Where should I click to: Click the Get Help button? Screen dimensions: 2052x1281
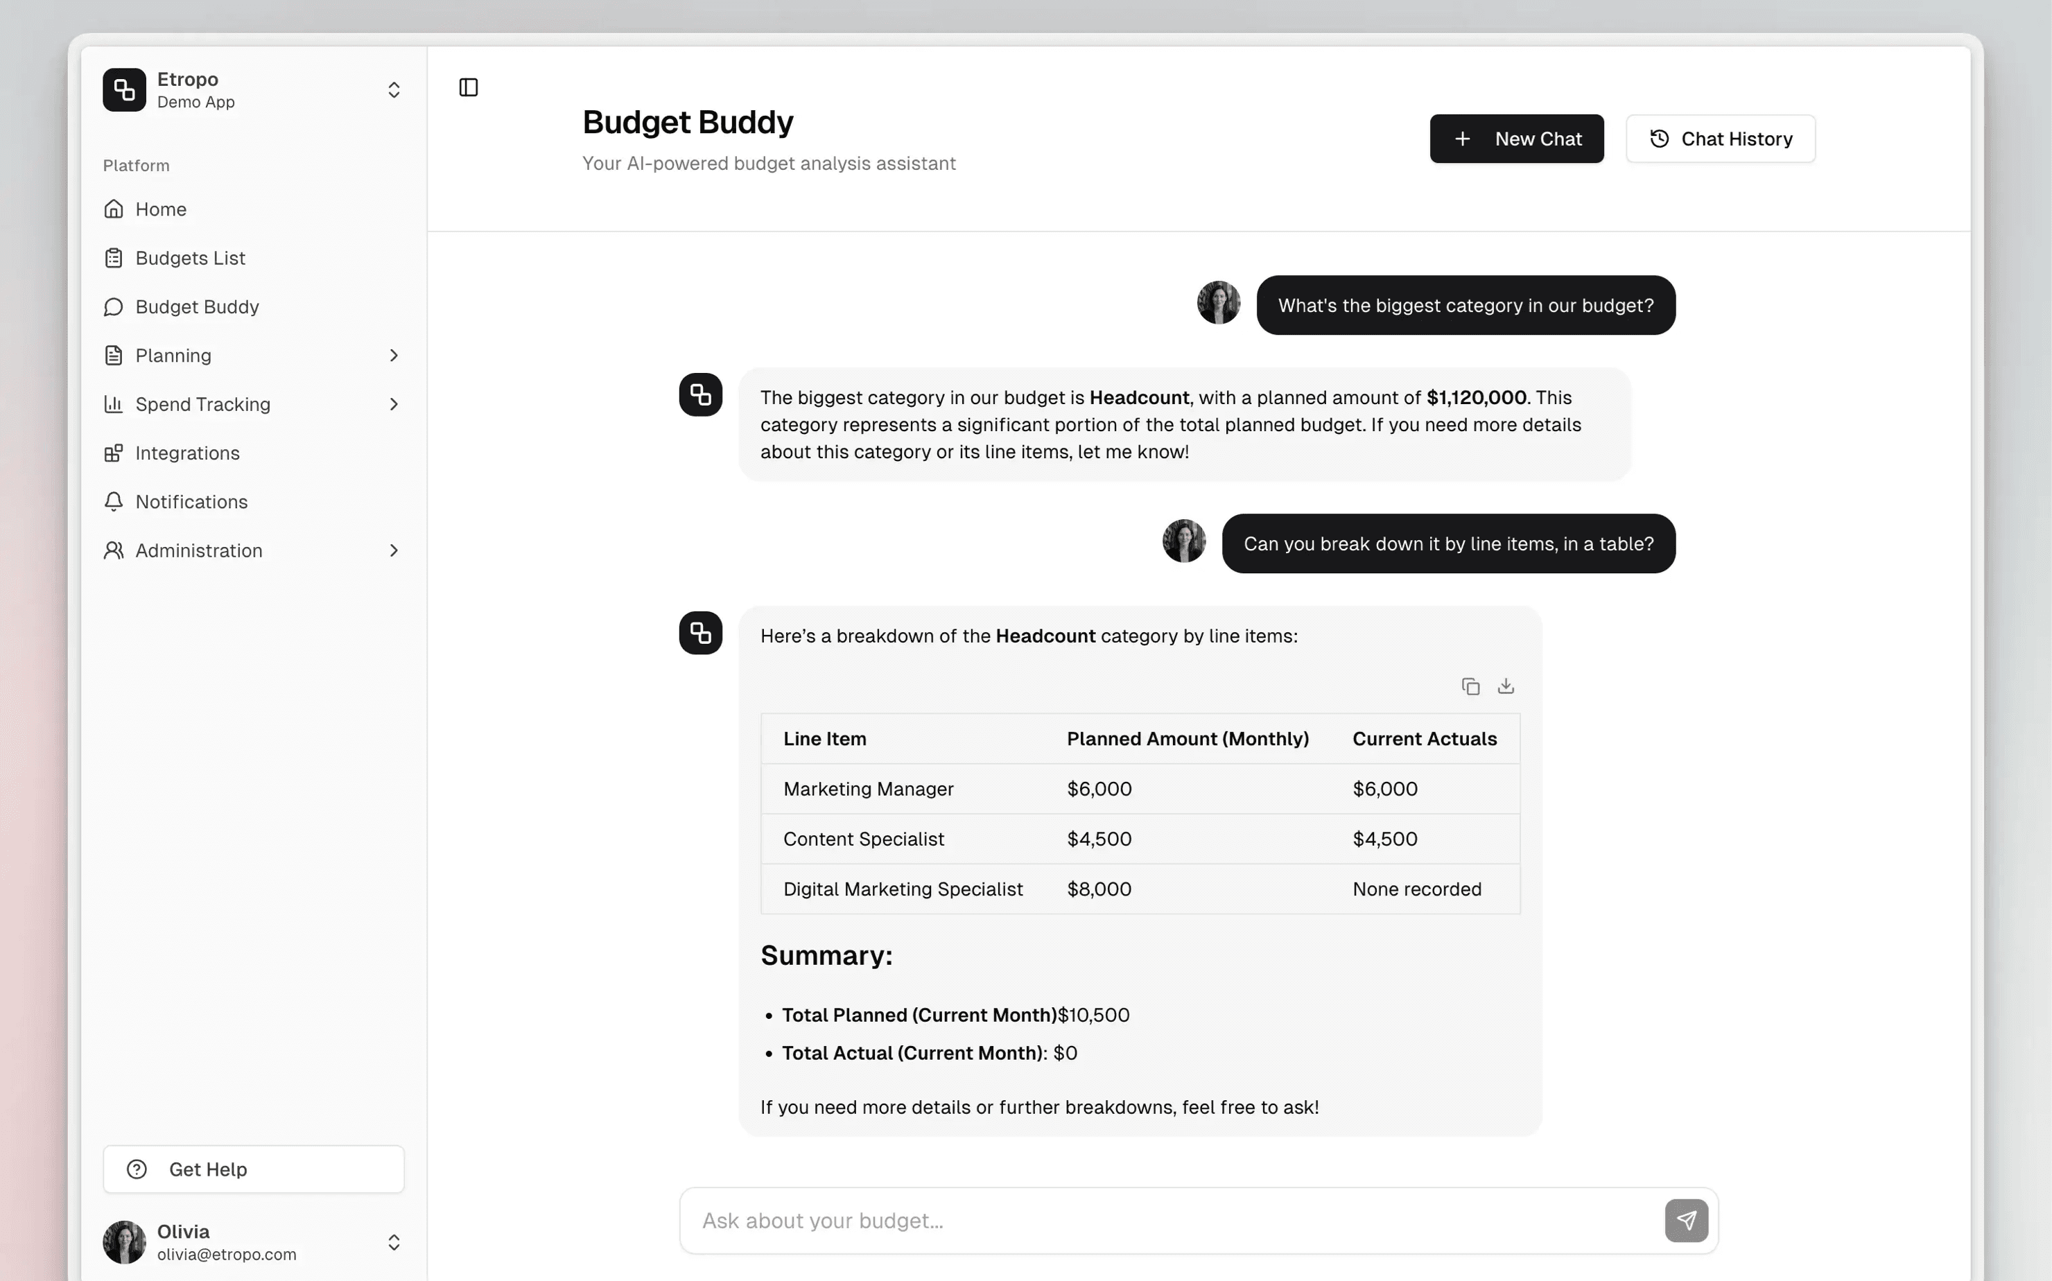coord(253,1169)
